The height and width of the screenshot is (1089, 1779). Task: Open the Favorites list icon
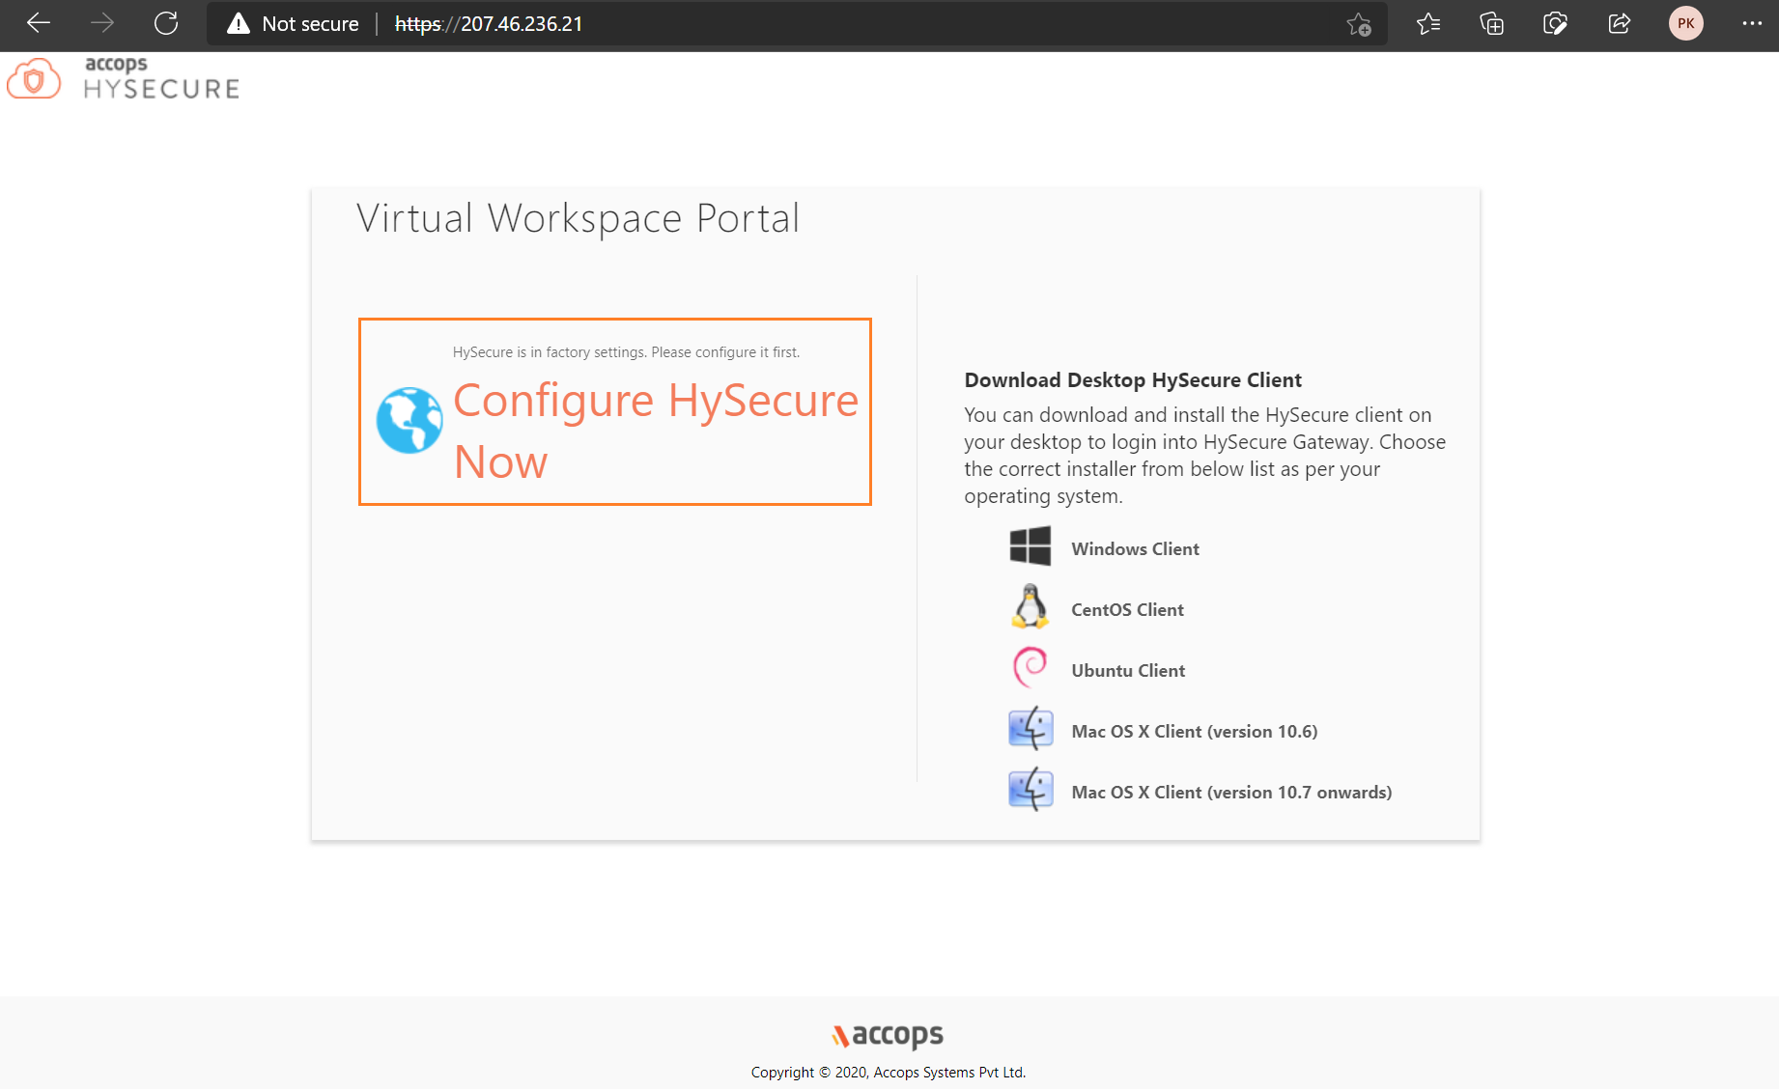(x=1428, y=24)
